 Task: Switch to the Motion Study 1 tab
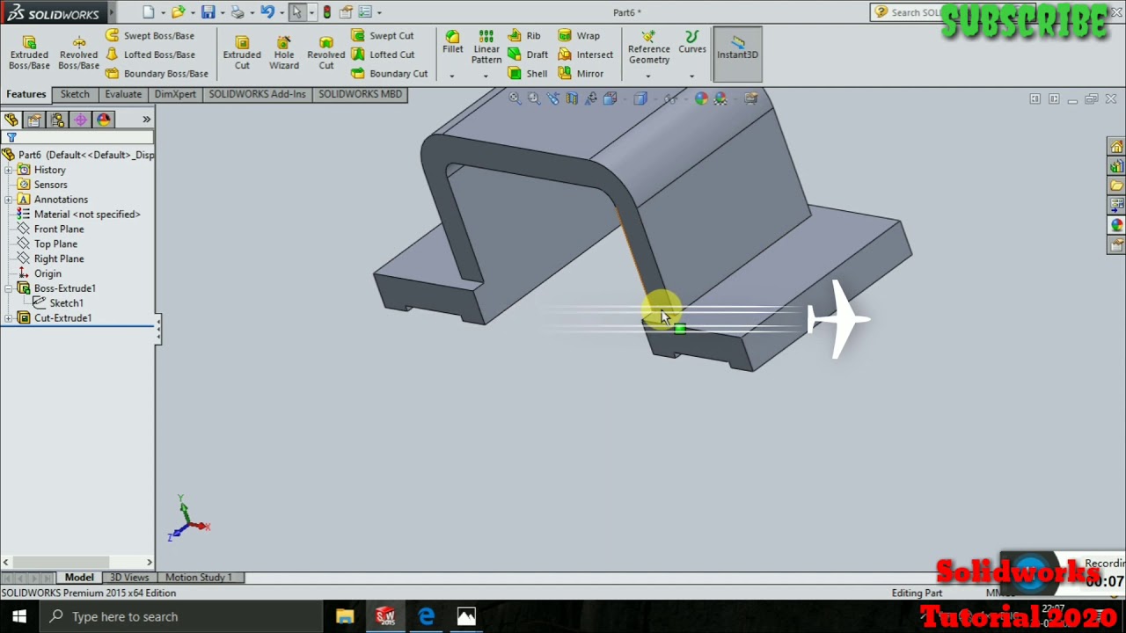coord(199,578)
